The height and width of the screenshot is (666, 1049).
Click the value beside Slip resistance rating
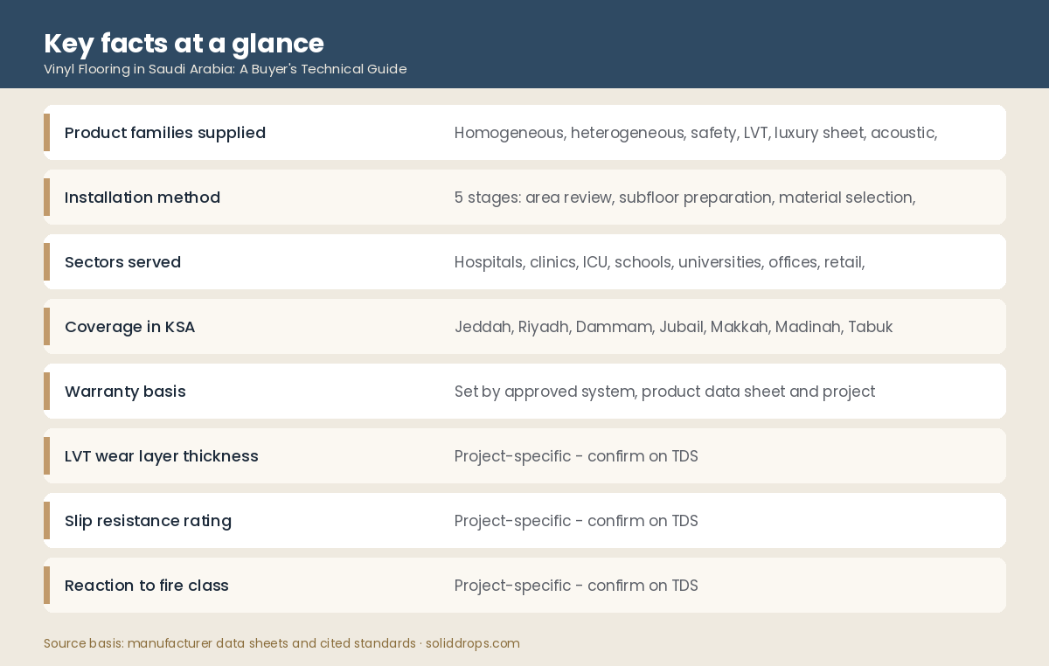pos(576,521)
